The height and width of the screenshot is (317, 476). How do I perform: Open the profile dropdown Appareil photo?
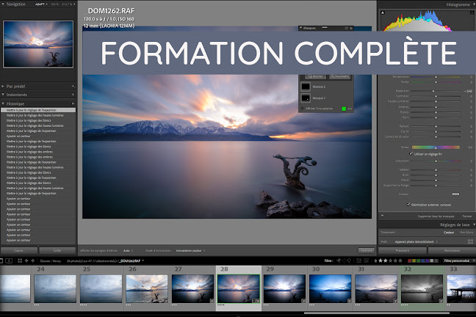pyautogui.click(x=416, y=241)
